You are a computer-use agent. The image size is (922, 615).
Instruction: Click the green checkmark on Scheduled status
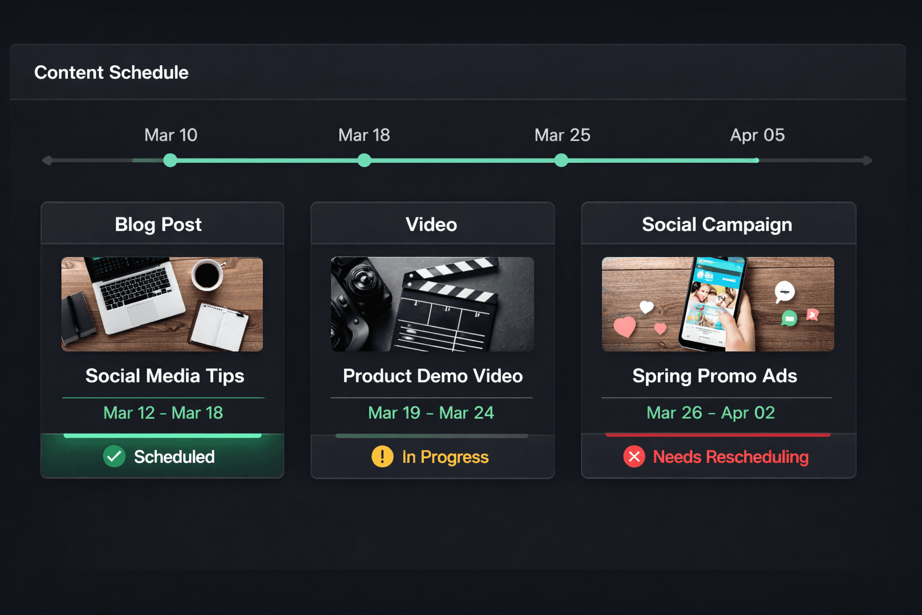[x=114, y=456]
